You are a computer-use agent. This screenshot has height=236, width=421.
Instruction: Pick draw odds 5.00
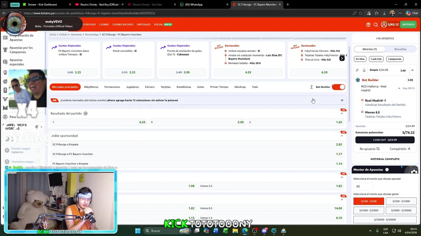197,122
